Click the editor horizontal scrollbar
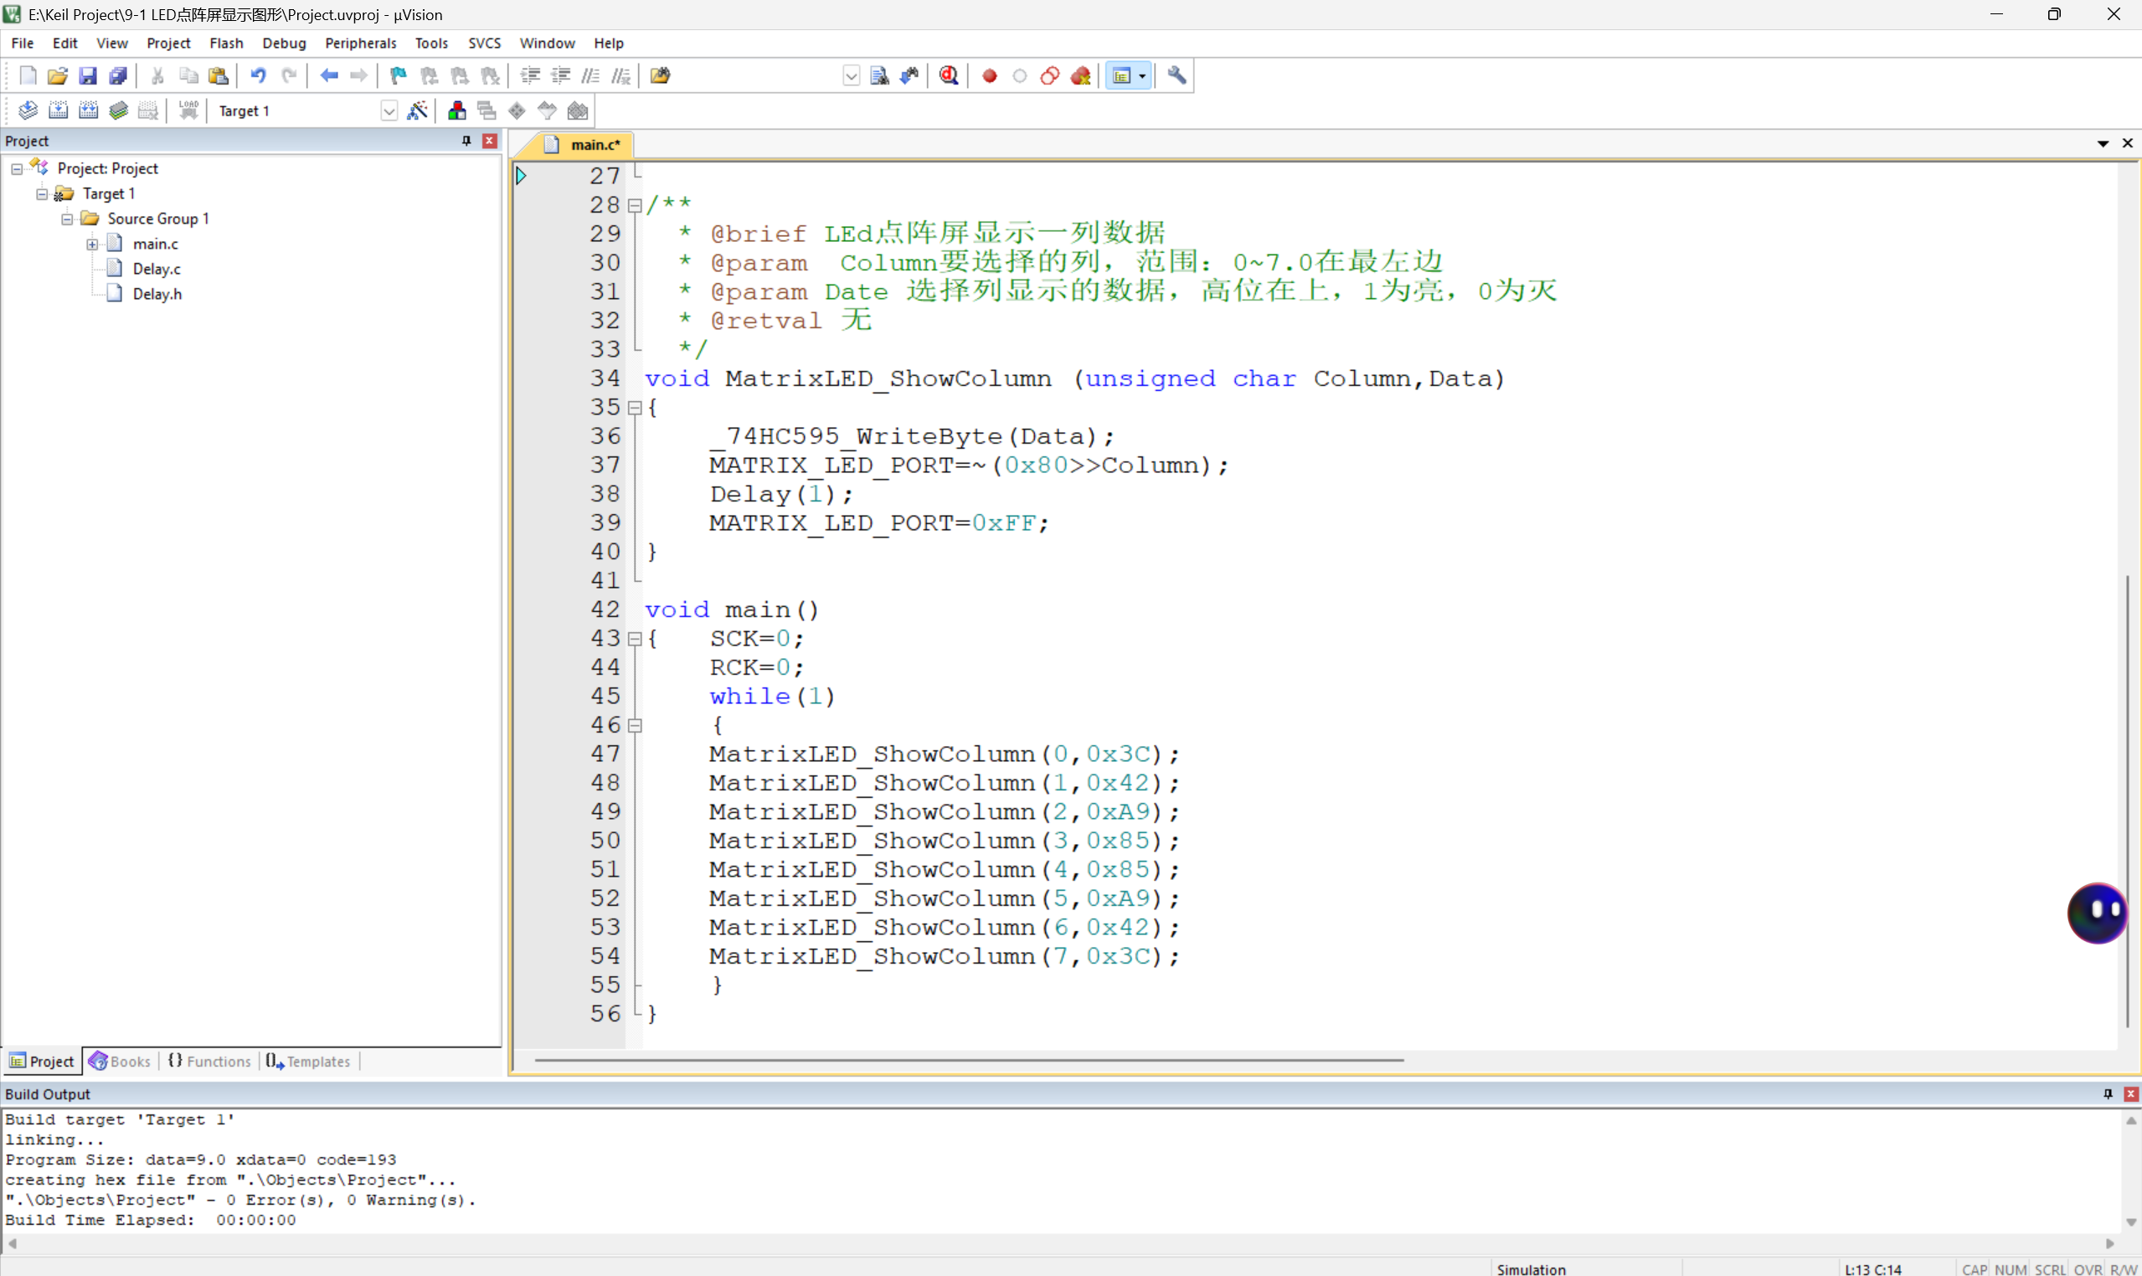This screenshot has width=2142, height=1276. (969, 1060)
